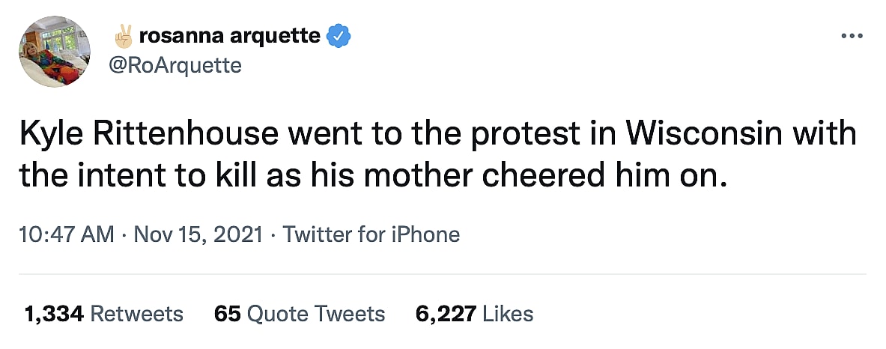886x349 pixels.
Task: Click the rosanna arquette profile avatar
Action: [x=54, y=51]
